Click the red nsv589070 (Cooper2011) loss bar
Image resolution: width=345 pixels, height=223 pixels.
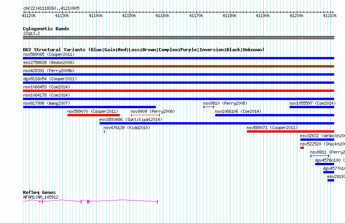click(x=93, y=115)
